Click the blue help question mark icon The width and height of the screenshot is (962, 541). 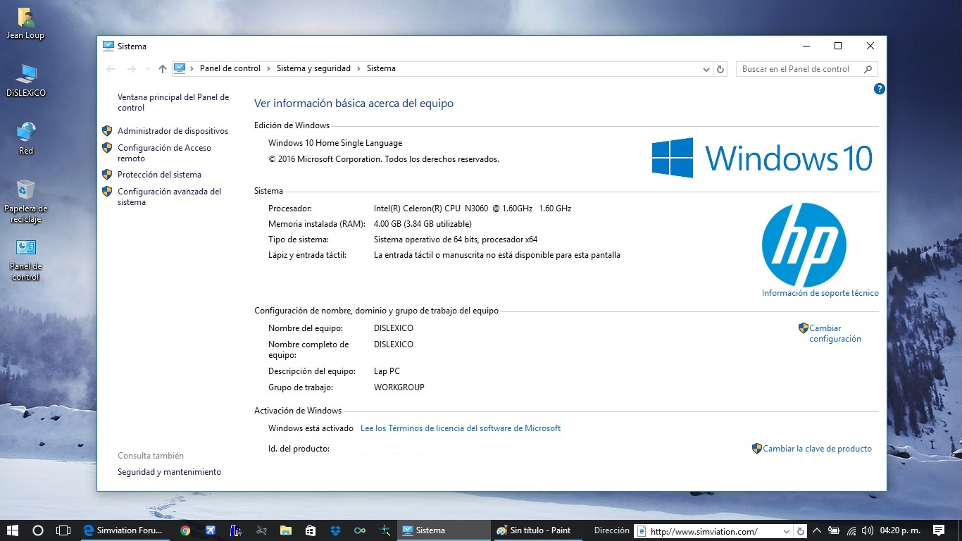pyautogui.click(x=879, y=89)
